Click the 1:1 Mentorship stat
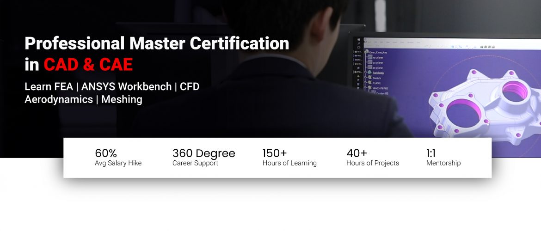 point(443,158)
